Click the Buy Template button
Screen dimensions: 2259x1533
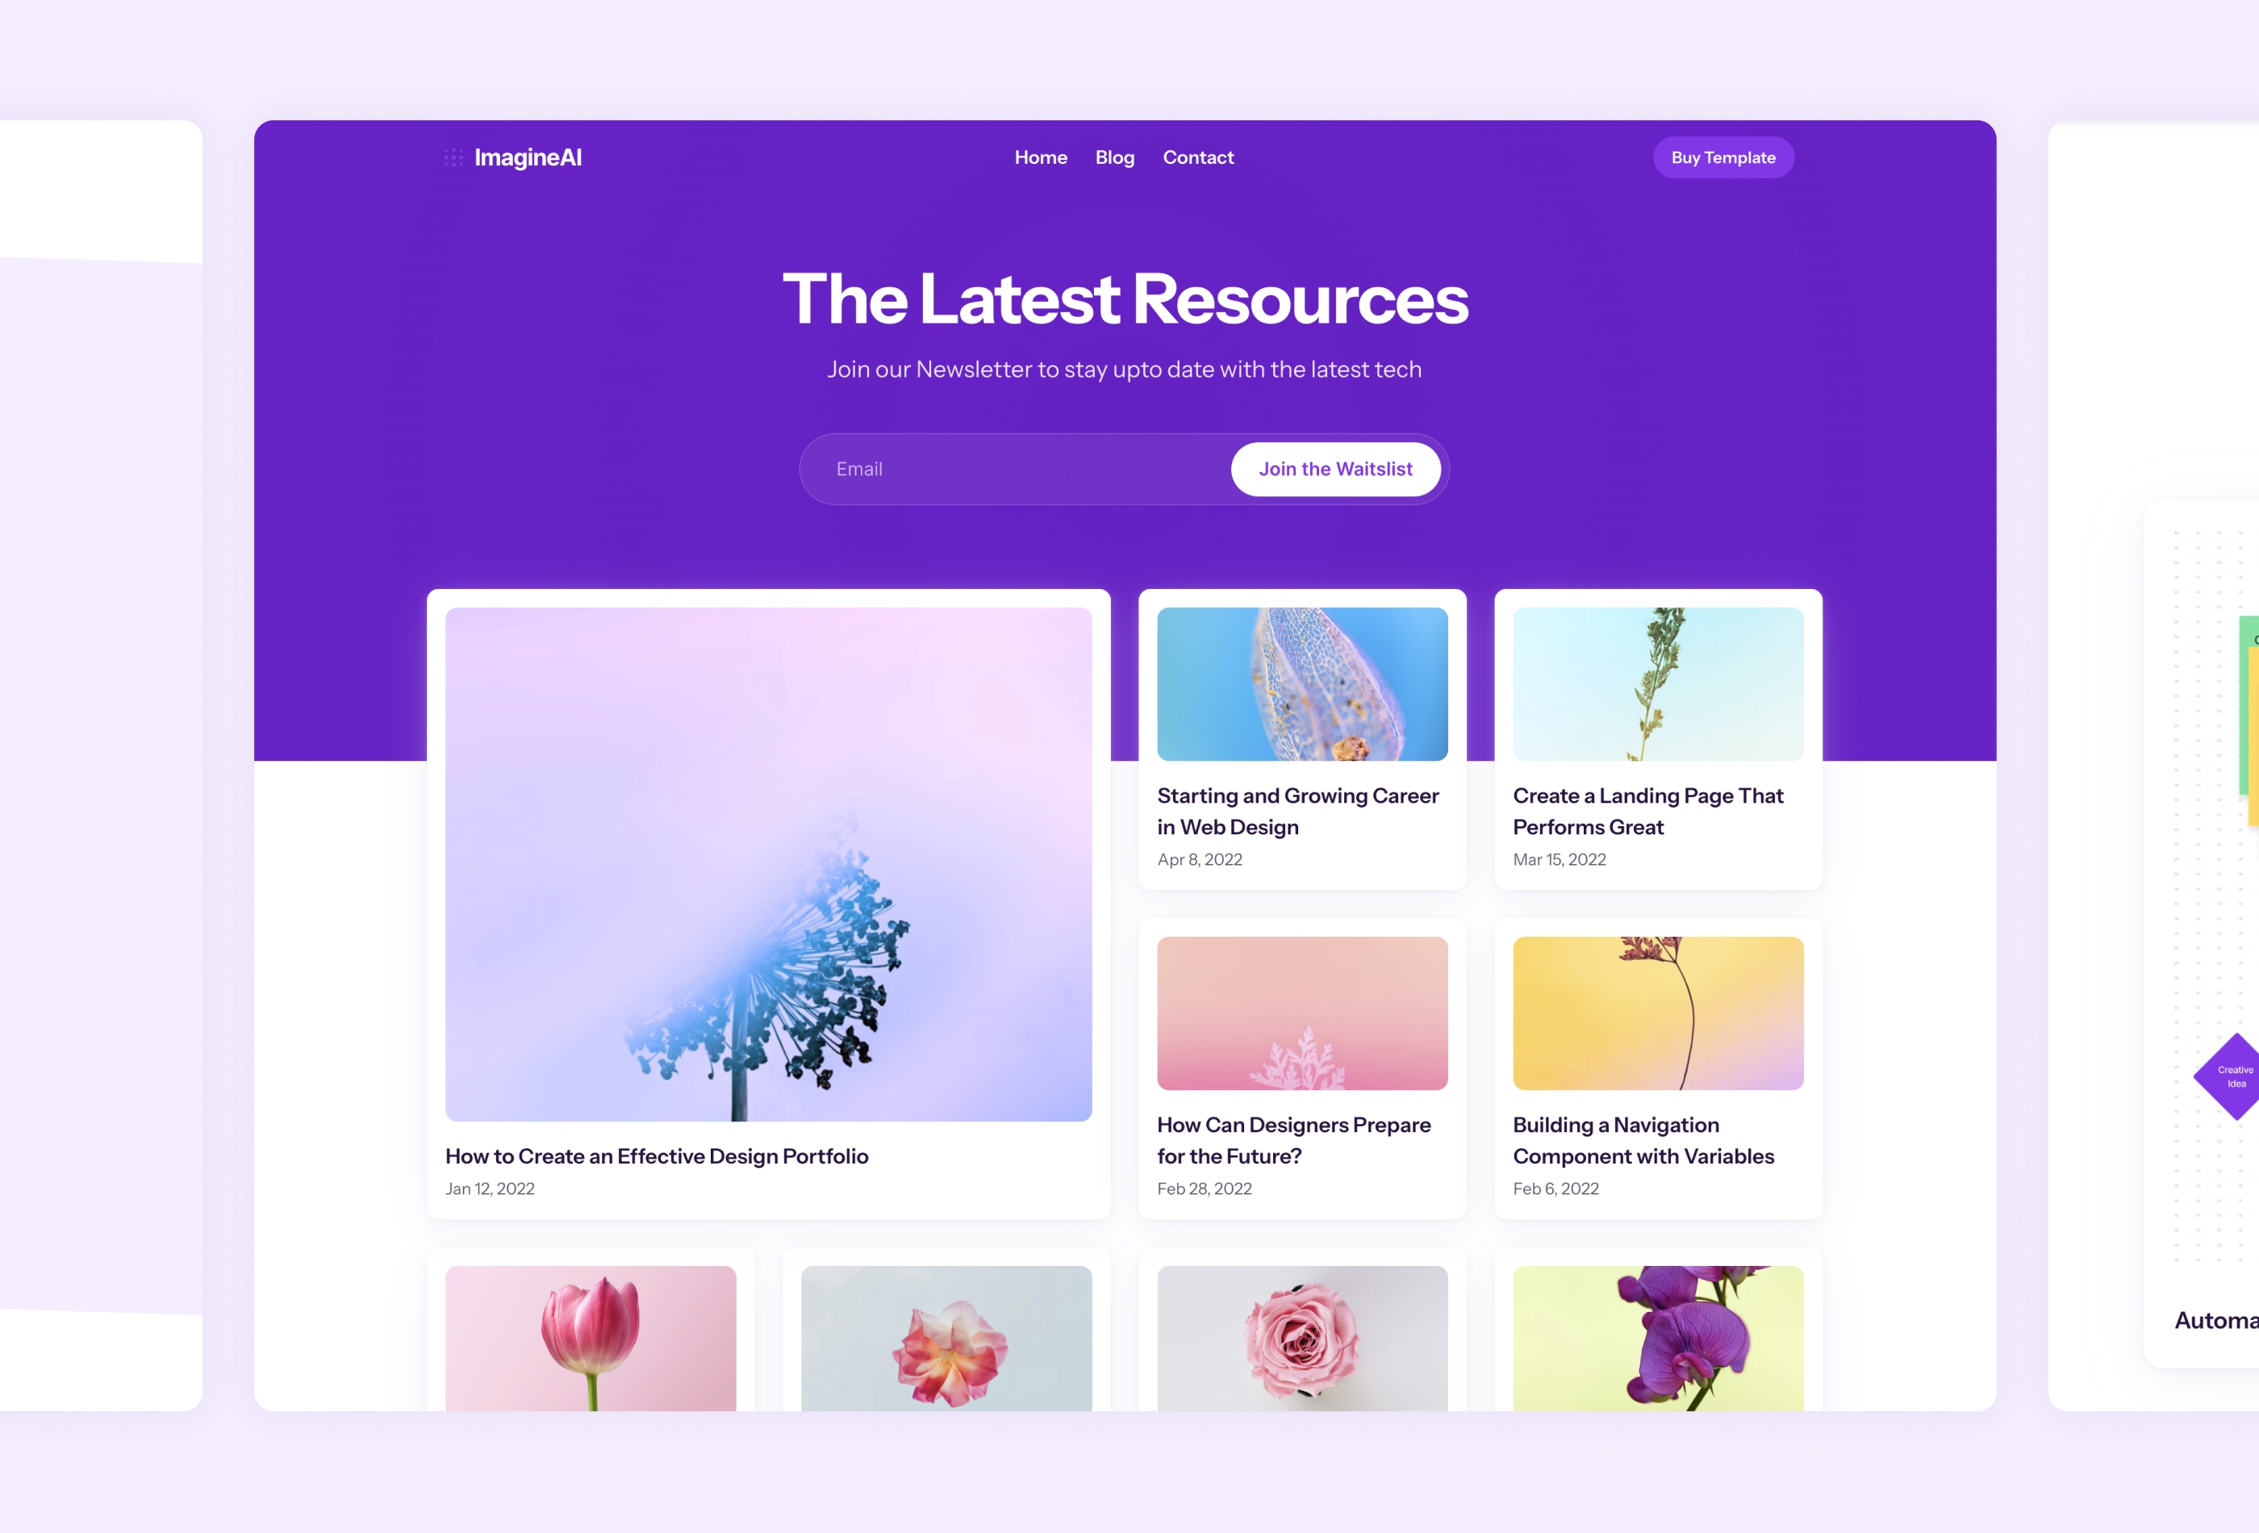pos(1722,156)
